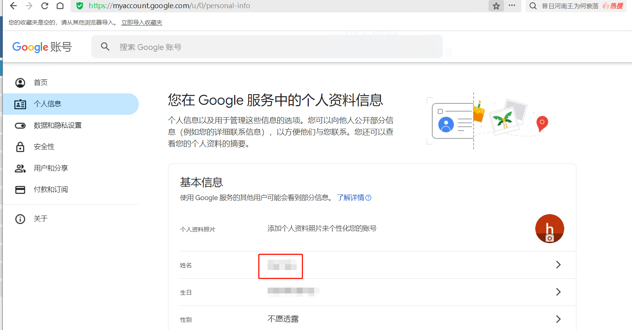Open 付款和订阅 section
This screenshot has width=632, height=330.
point(71,190)
